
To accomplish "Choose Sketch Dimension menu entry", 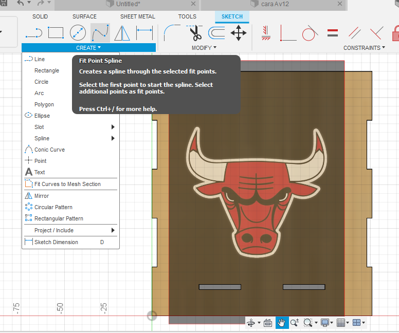I will pos(71,242).
